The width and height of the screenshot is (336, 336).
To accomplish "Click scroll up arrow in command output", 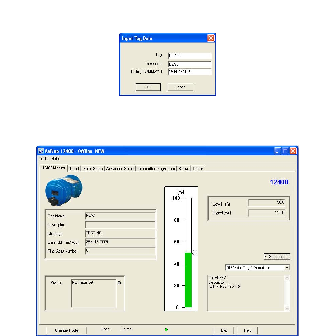I will [x=287, y=278].
